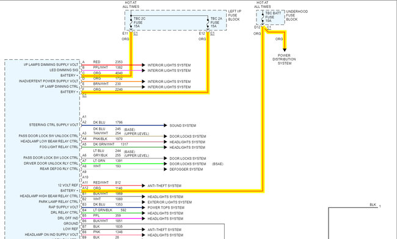Select the REAR DEFOG RLY CTRL label
This screenshot has height=239, width=397.
pos(59,169)
